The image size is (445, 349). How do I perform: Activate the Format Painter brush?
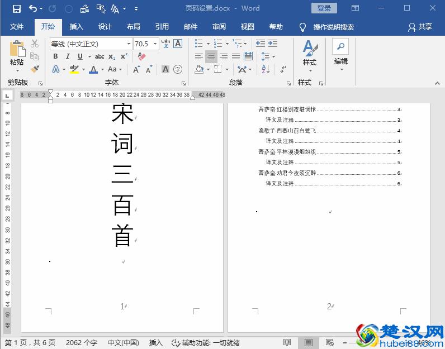pyautogui.click(x=35, y=69)
